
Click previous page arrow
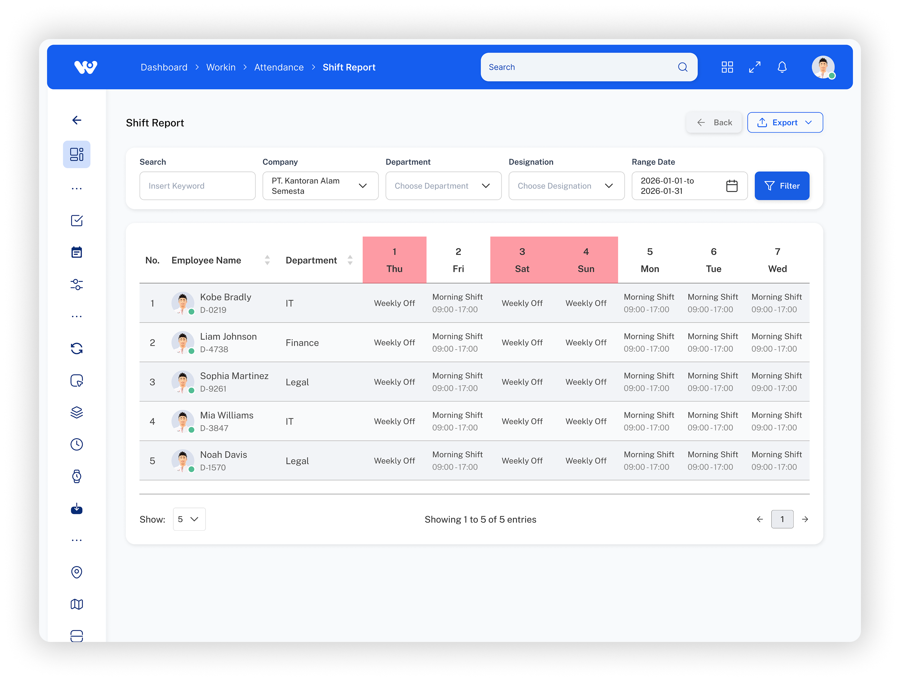(759, 519)
